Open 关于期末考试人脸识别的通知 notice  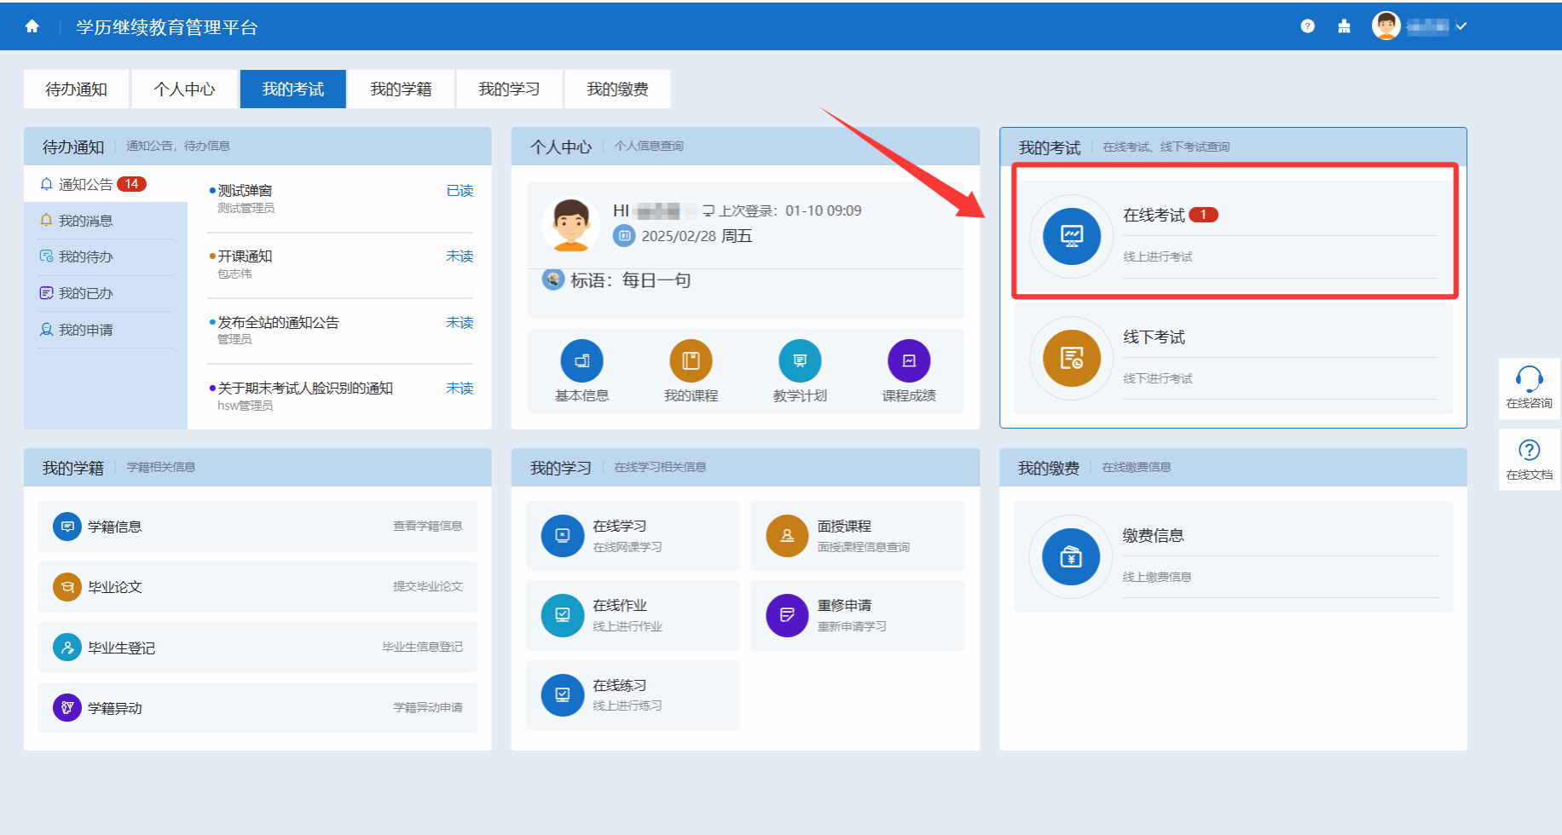(305, 389)
